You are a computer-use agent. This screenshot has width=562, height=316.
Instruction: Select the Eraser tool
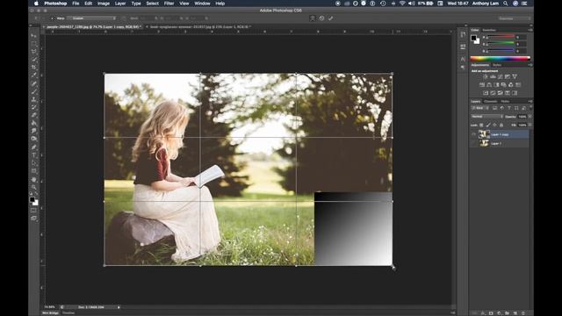33,115
